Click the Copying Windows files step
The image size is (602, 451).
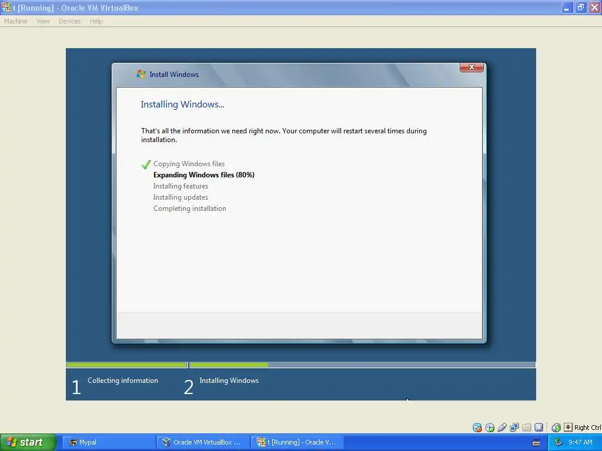tap(189, 164)
